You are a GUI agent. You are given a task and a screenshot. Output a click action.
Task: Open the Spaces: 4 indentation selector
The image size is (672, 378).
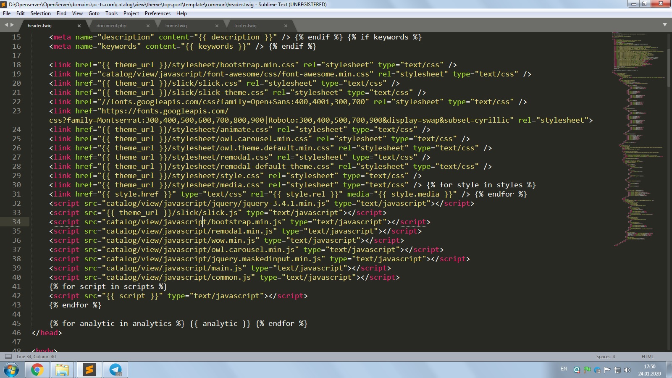point(605,357)
